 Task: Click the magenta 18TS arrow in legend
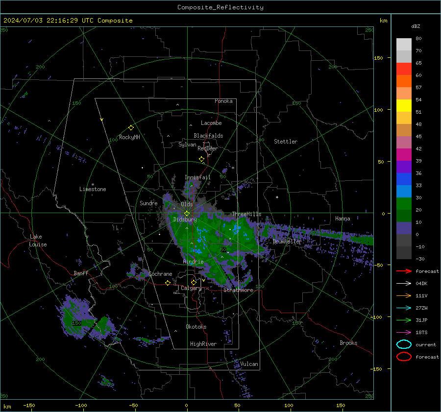coord(404,333)
